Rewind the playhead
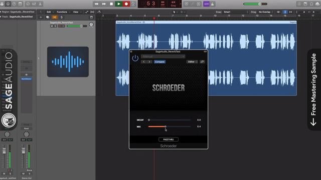Screen dimensions: 321x180 coord(96,4)
